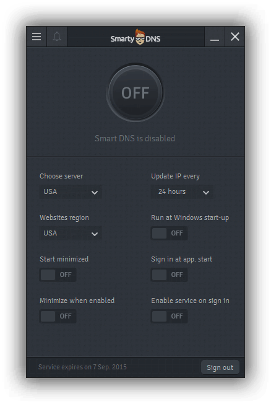
Task: Click the Sign out button
Action: pyautogui.click(x=220, y=367)
